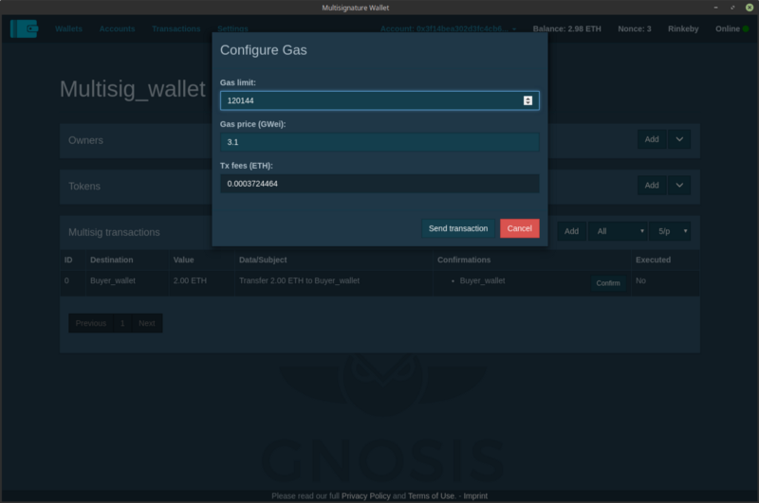This screenshot has width=759, height=503.
Task: Click the Gas price (GWei) field
Action: [x=379, y=142]
